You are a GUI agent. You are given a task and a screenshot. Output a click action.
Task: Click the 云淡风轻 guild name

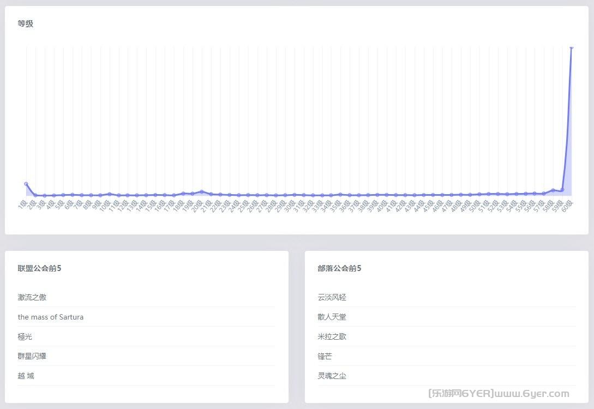coord(333,297)
